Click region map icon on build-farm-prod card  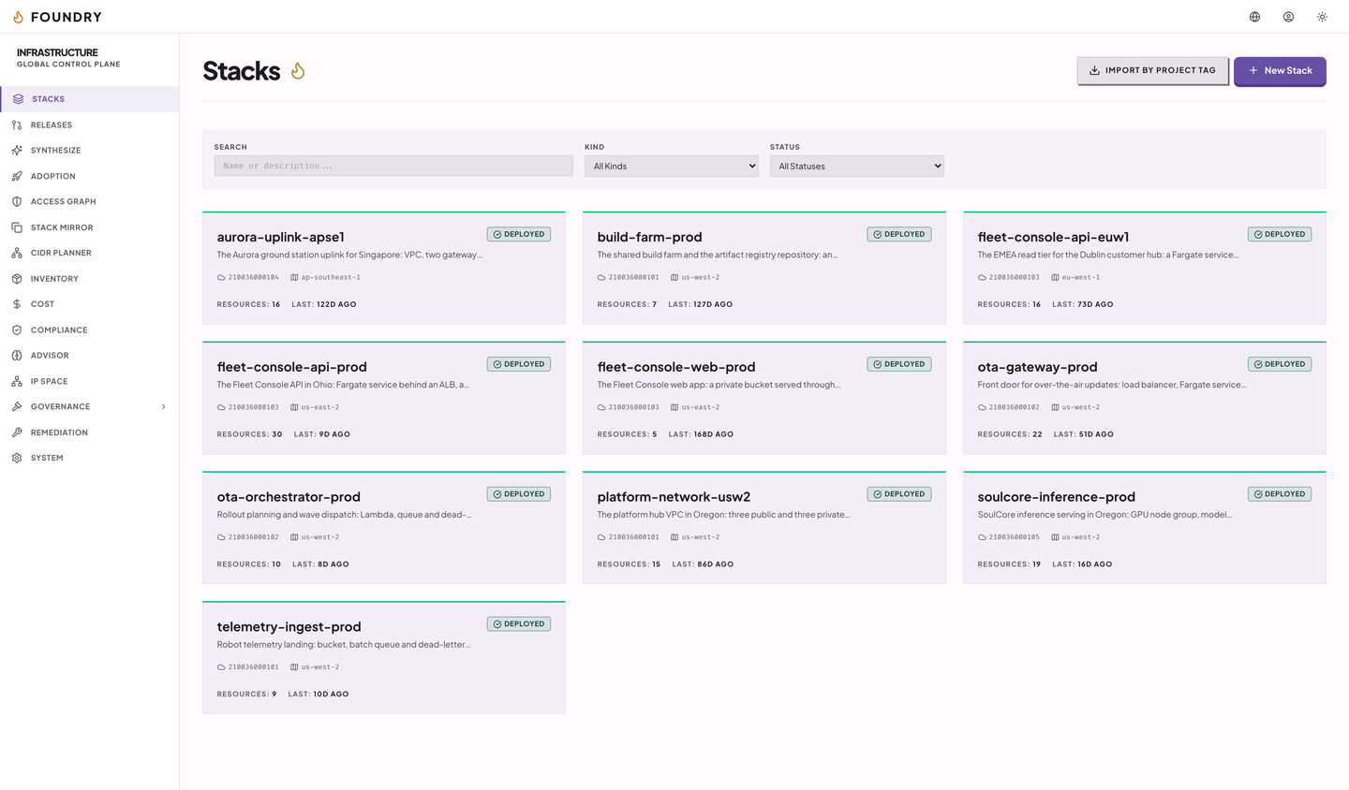tap(674, 277)
